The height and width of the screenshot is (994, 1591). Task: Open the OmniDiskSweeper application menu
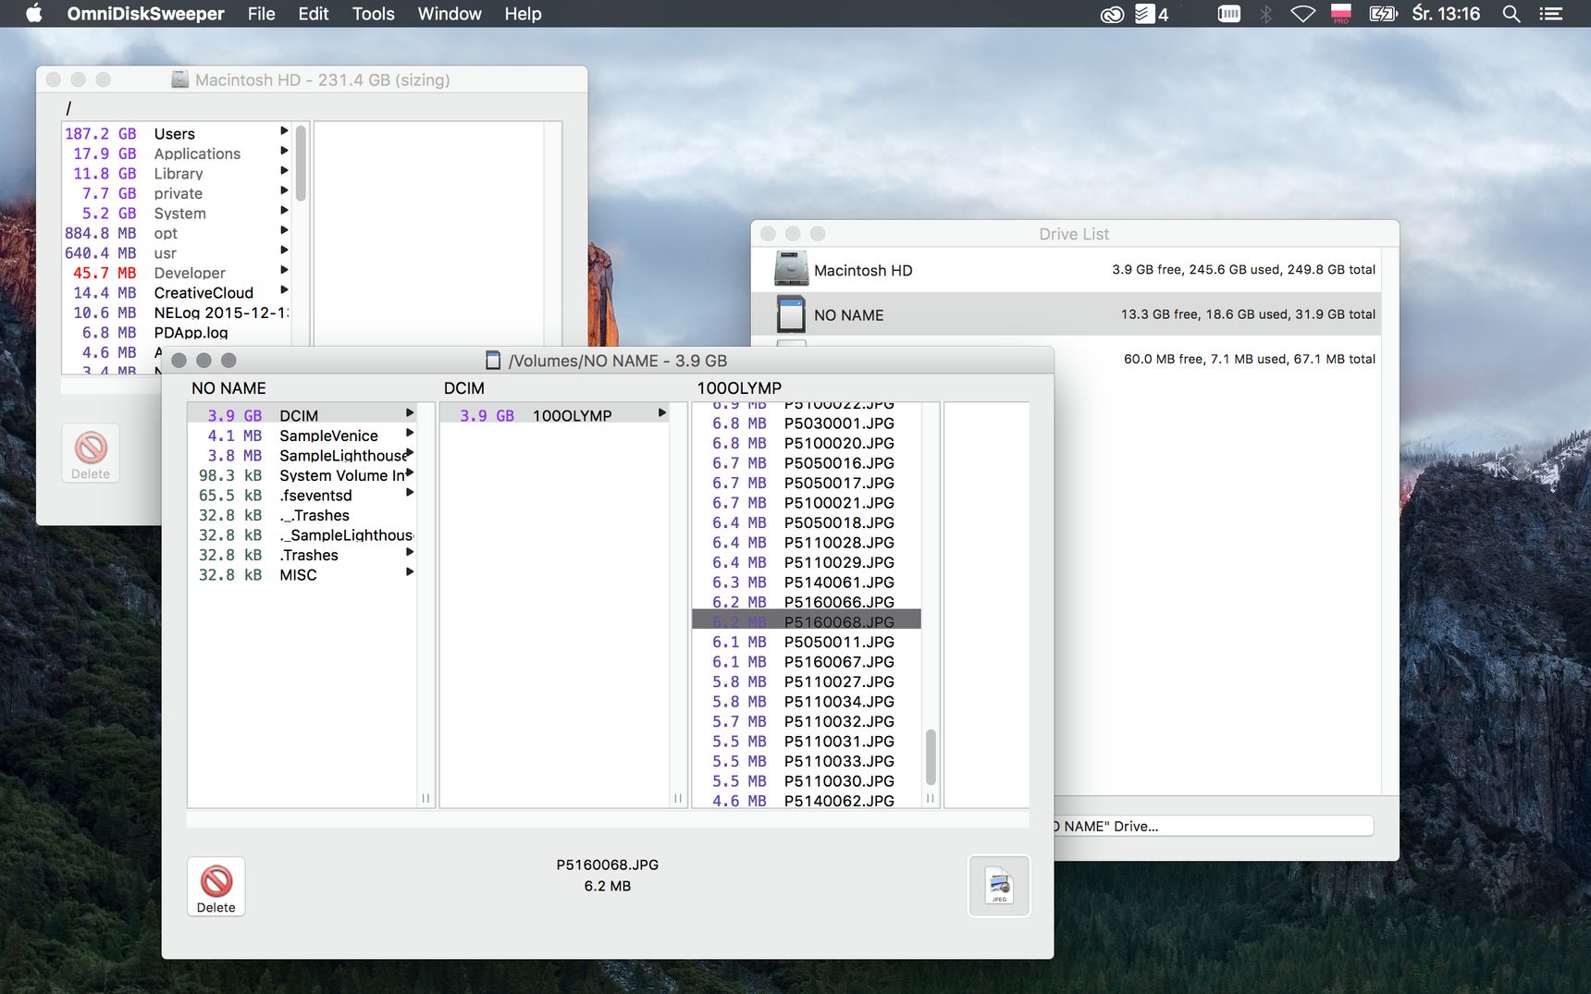146,14
